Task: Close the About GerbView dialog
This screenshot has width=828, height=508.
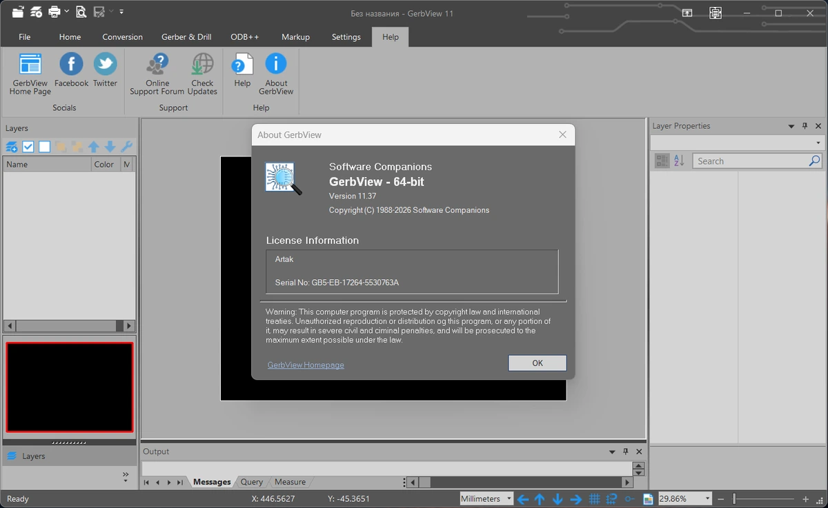Action: click(562, 134)
